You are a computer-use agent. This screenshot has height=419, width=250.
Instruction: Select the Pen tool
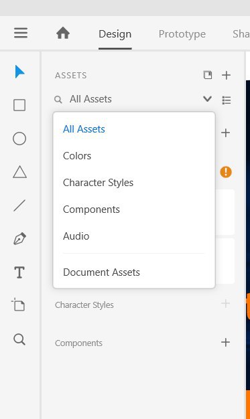[19, 239]
